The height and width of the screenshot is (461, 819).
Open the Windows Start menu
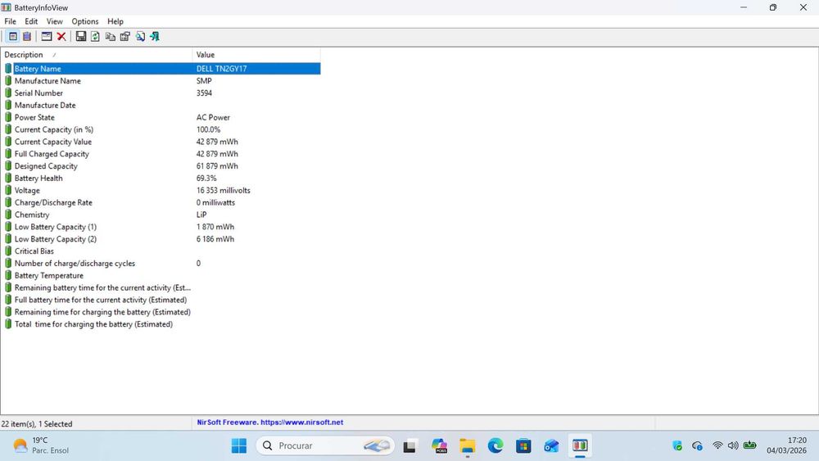pos(238,446)
